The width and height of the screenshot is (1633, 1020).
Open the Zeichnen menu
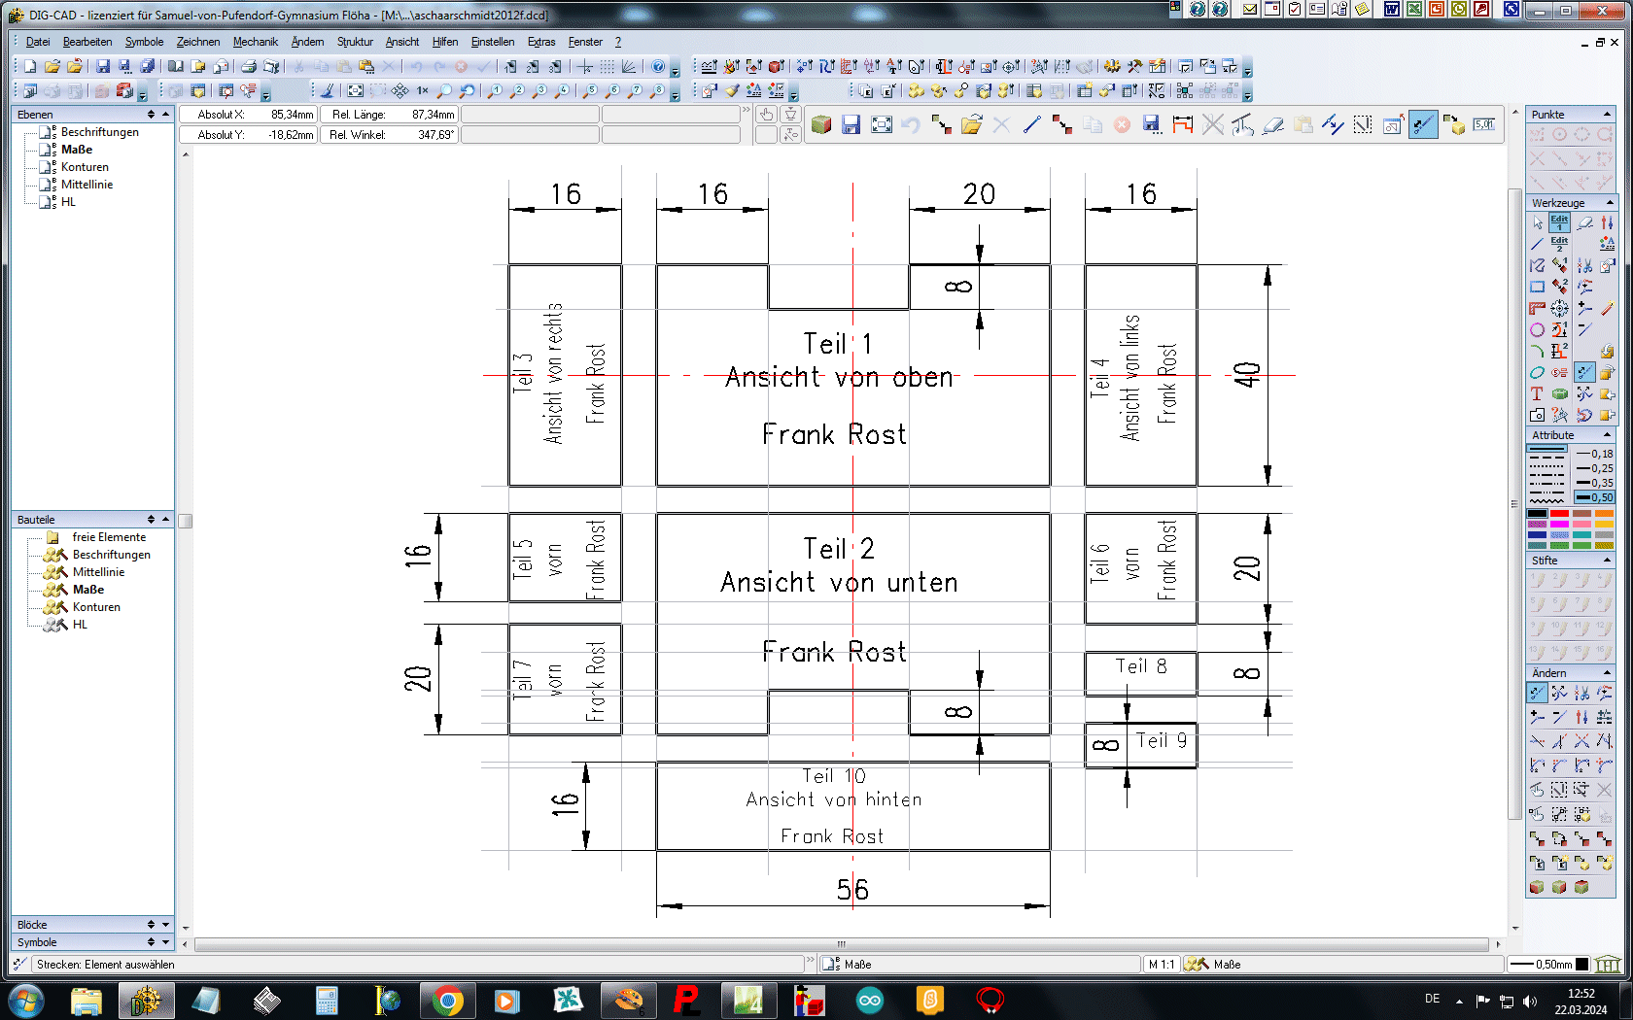pyautogui.click(x=198, y=42)
